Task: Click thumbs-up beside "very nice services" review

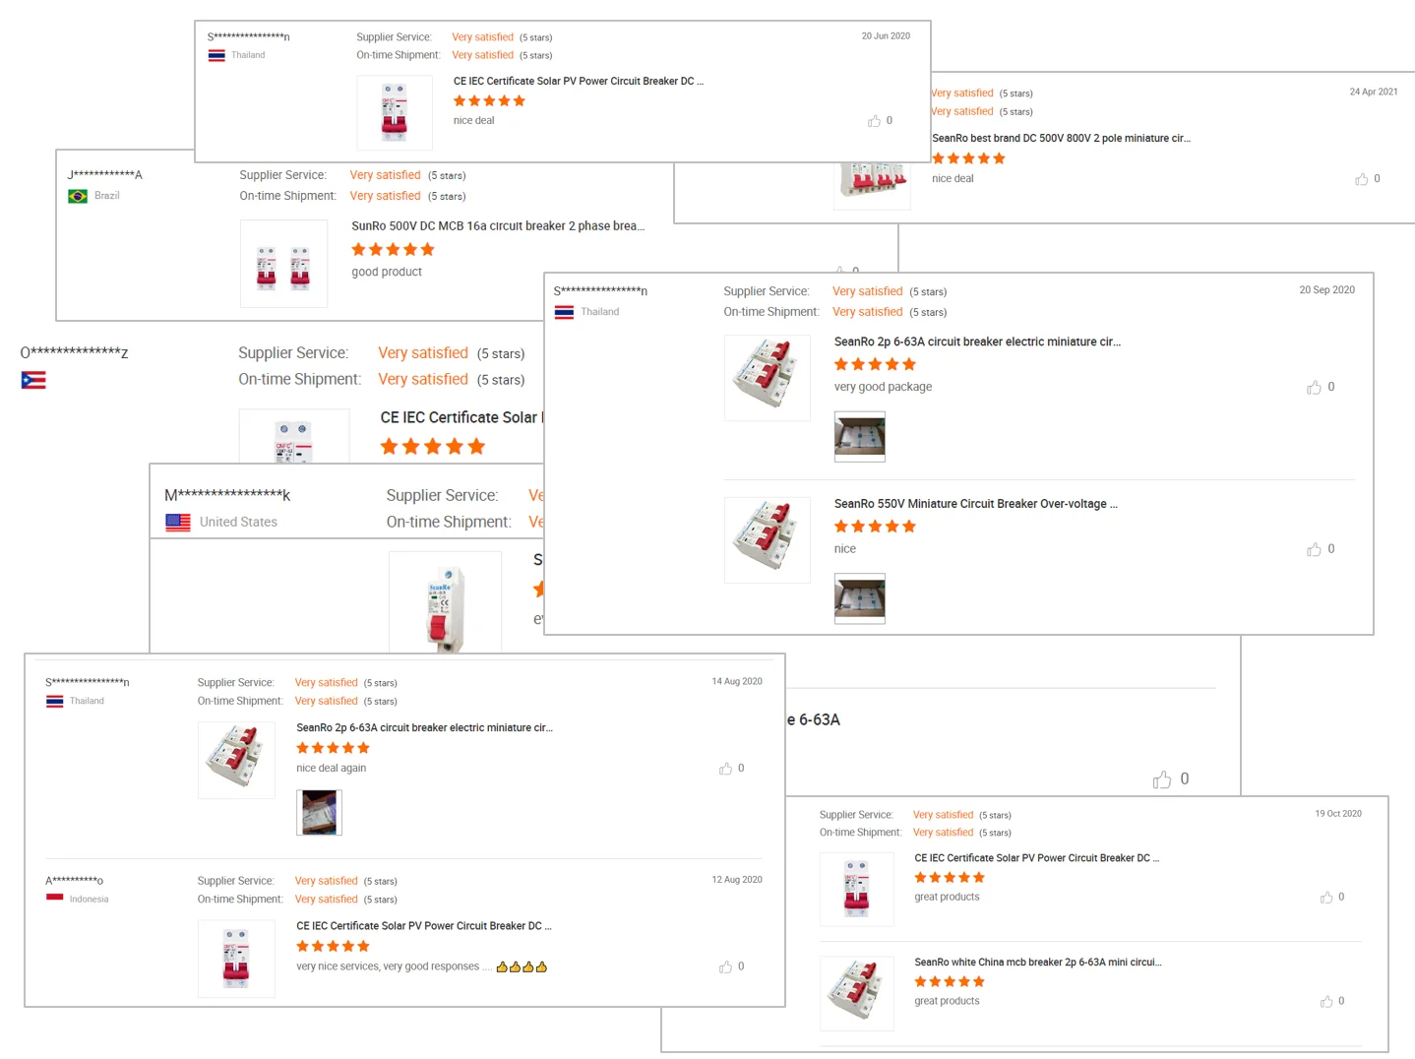Action: (725, 967)
